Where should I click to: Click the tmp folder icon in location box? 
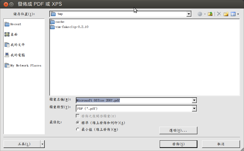click(x=53, y=14)
